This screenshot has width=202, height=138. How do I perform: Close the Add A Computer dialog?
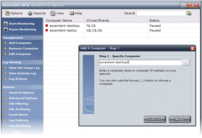192,48
